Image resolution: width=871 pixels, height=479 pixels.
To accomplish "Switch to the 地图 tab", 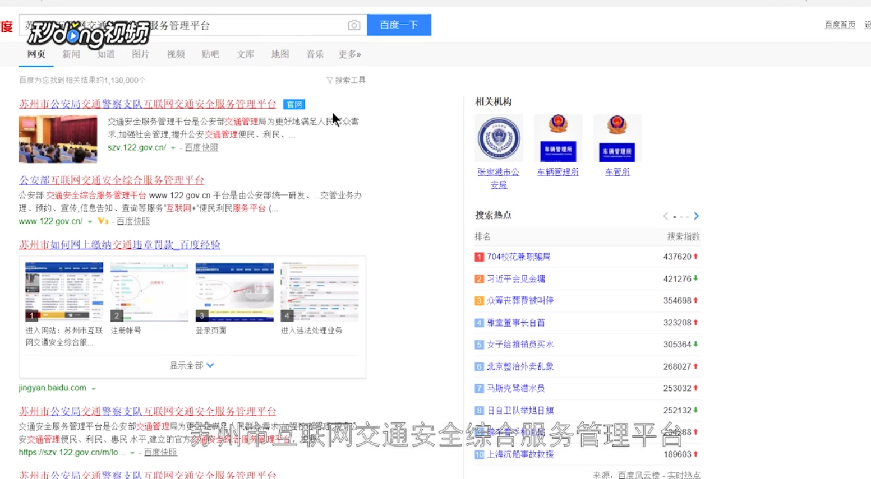I will [x=280, y=54].
